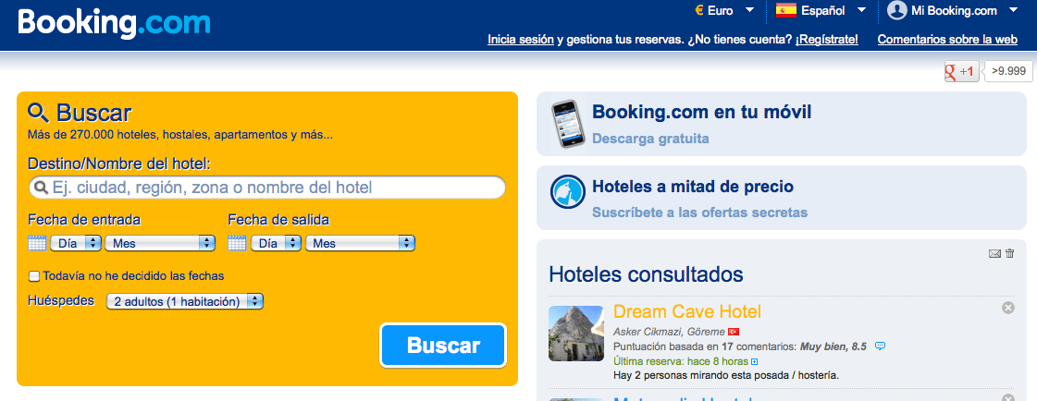
Task: Click the Google +1 icon
Action: click(961, 71)
